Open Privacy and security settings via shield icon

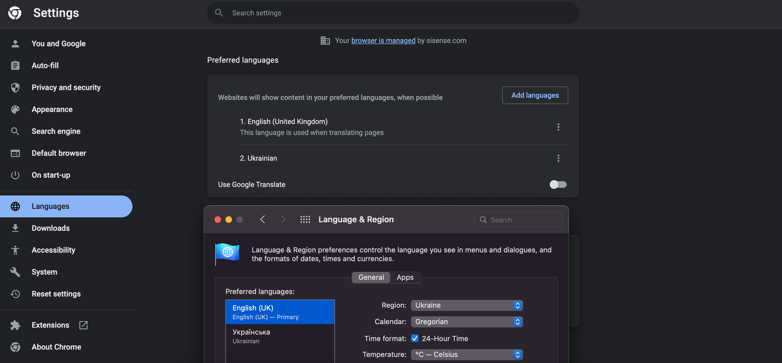[15, 88]
